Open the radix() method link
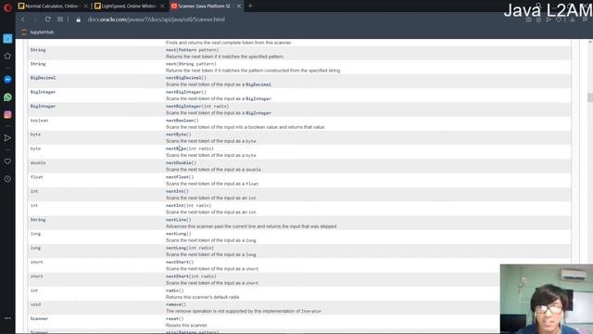 click(x=174, y=290)
